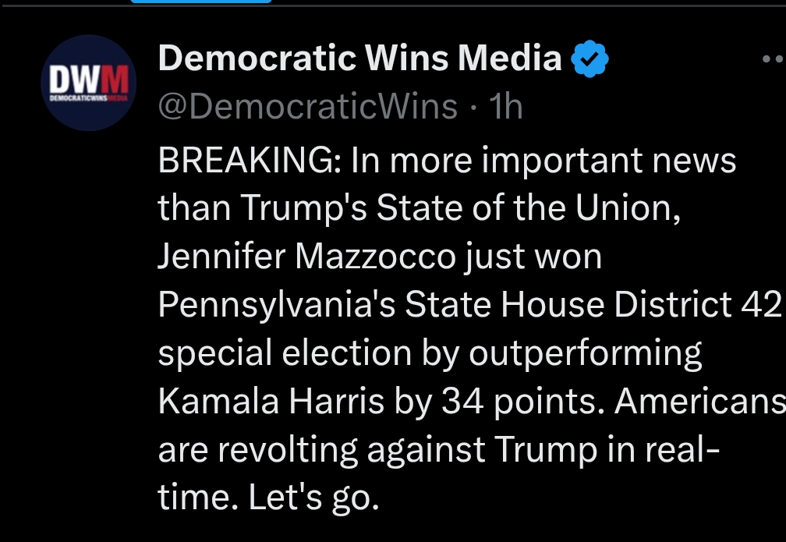Select the blue active tab indicator
Screen dimensions: 786x542
click(201, 2)
